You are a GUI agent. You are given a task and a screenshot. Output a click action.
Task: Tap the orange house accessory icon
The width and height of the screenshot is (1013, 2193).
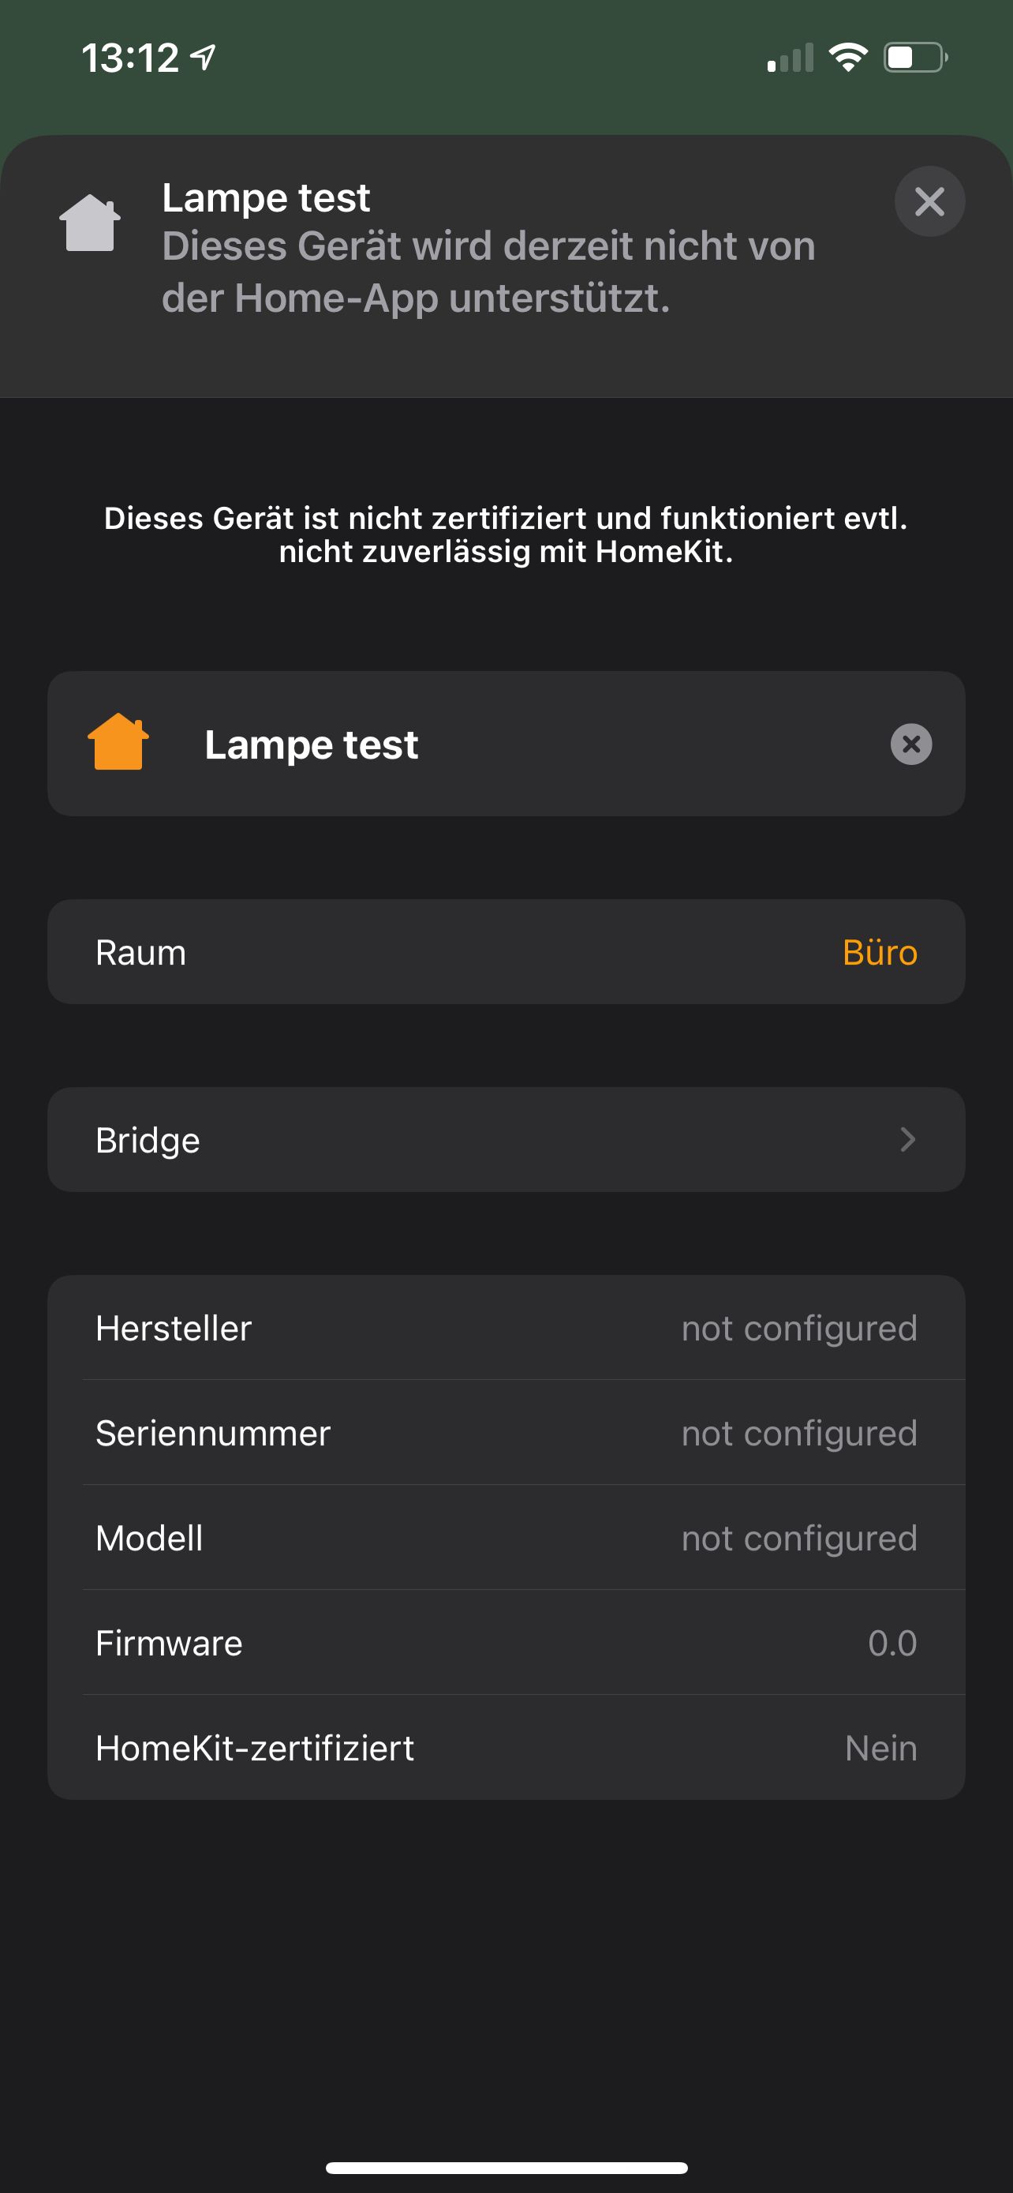click(x=118, y=742)
